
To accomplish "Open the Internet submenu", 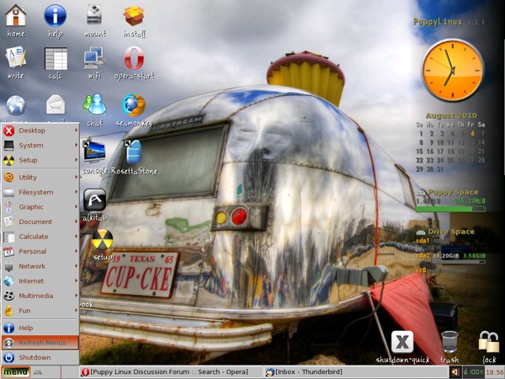I will point(40,281).
